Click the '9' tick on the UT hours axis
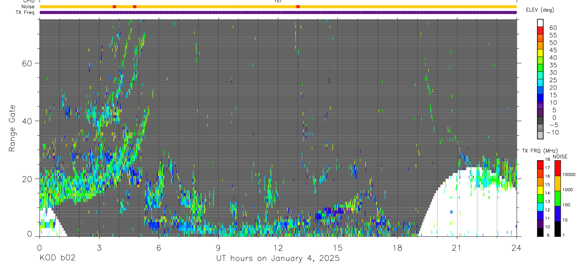The height and width of the screenshot is (268, 581). click(218, 248)
